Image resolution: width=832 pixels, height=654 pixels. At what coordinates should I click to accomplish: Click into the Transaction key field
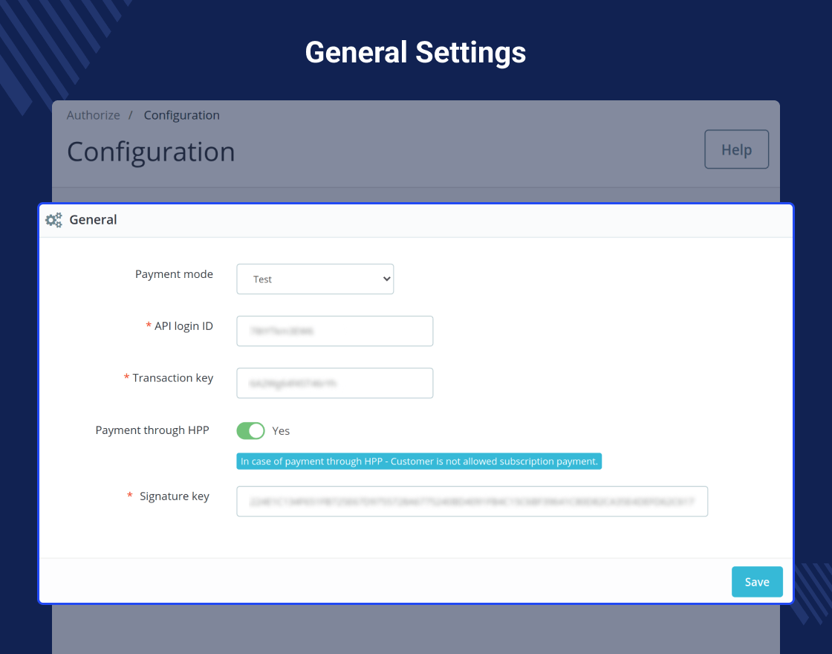tap(335, 383)
